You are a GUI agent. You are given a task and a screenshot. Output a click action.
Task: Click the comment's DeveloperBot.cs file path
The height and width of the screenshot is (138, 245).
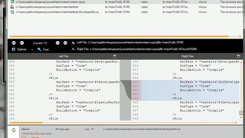coord(142,129)
